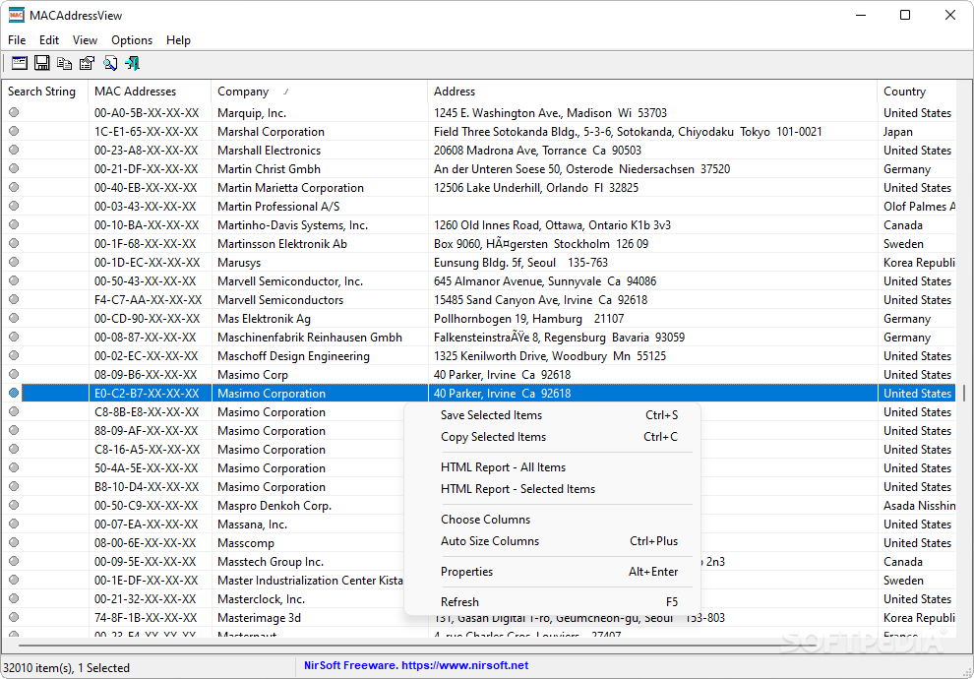
Task: Select the Marvell Semiconductor, Inc. row
Action: pyautogui.click(x=479, y=280)
